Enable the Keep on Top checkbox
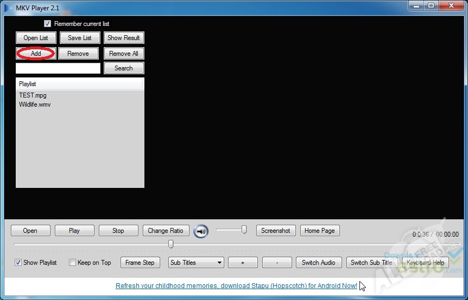 (73, 263)
